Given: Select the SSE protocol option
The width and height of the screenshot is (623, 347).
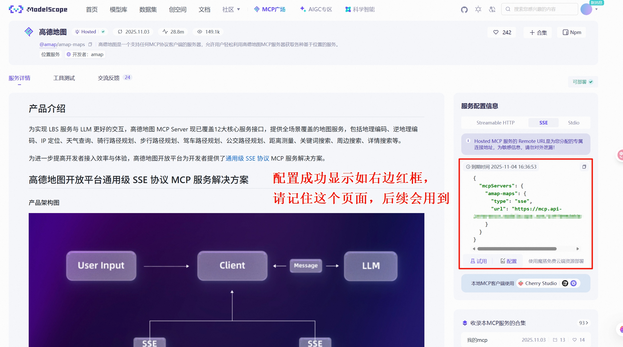Looking at the screenshot, I should point(543,123).
